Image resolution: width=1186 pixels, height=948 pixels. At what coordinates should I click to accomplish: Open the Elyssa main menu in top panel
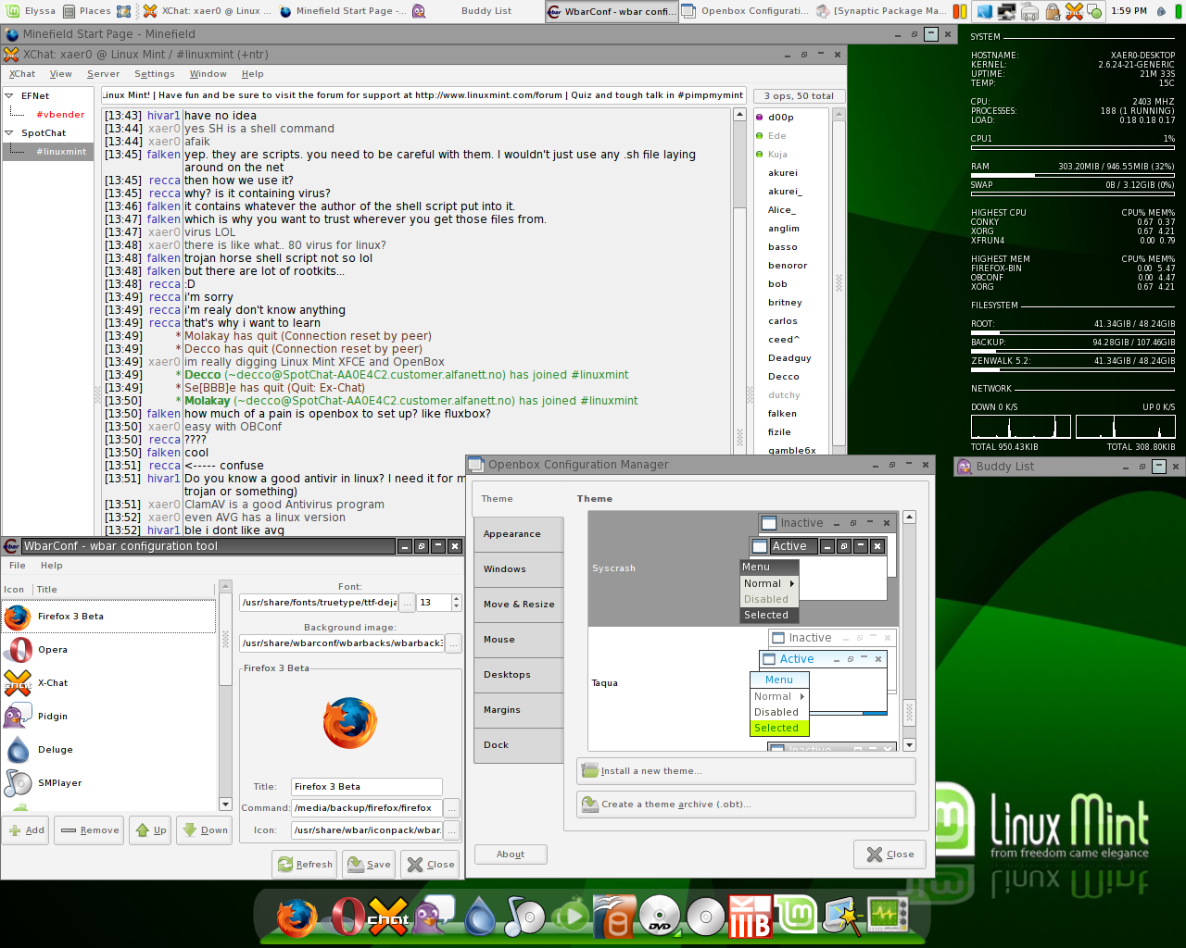(x=31, y=11)
